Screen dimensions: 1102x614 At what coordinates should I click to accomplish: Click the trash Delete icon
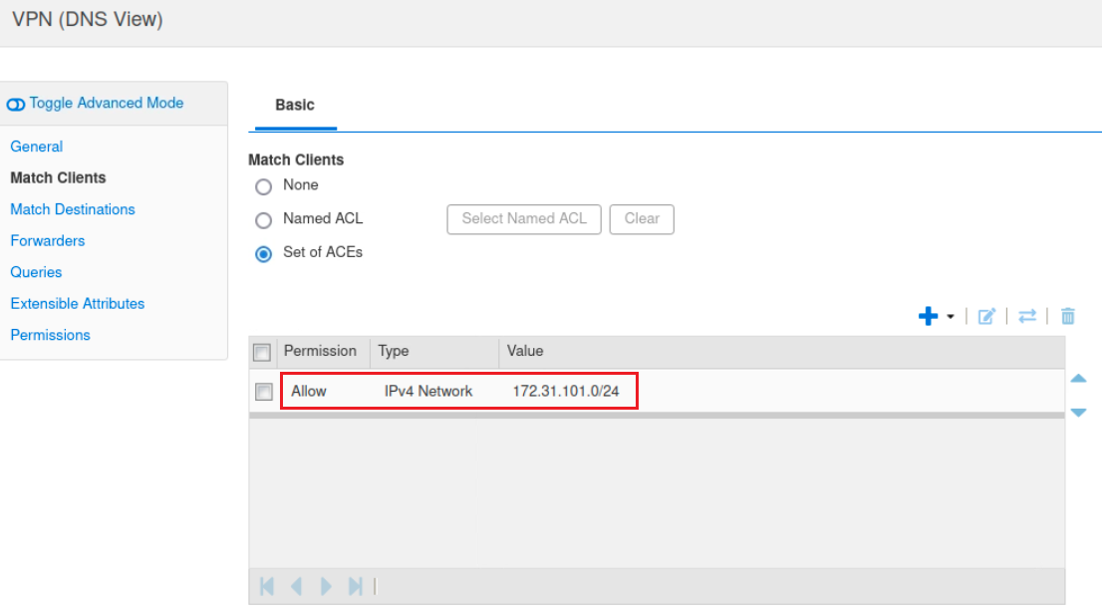coord(1068,316)
